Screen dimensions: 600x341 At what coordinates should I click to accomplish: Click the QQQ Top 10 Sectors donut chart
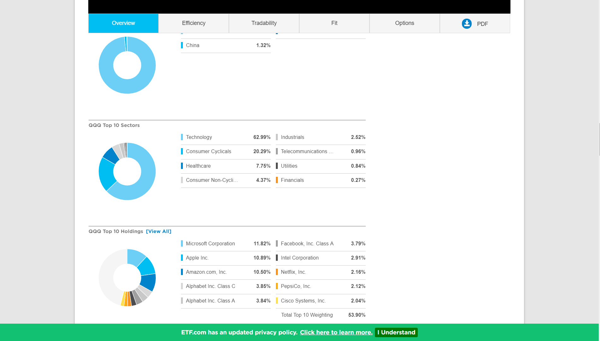(x=127, y=171)
